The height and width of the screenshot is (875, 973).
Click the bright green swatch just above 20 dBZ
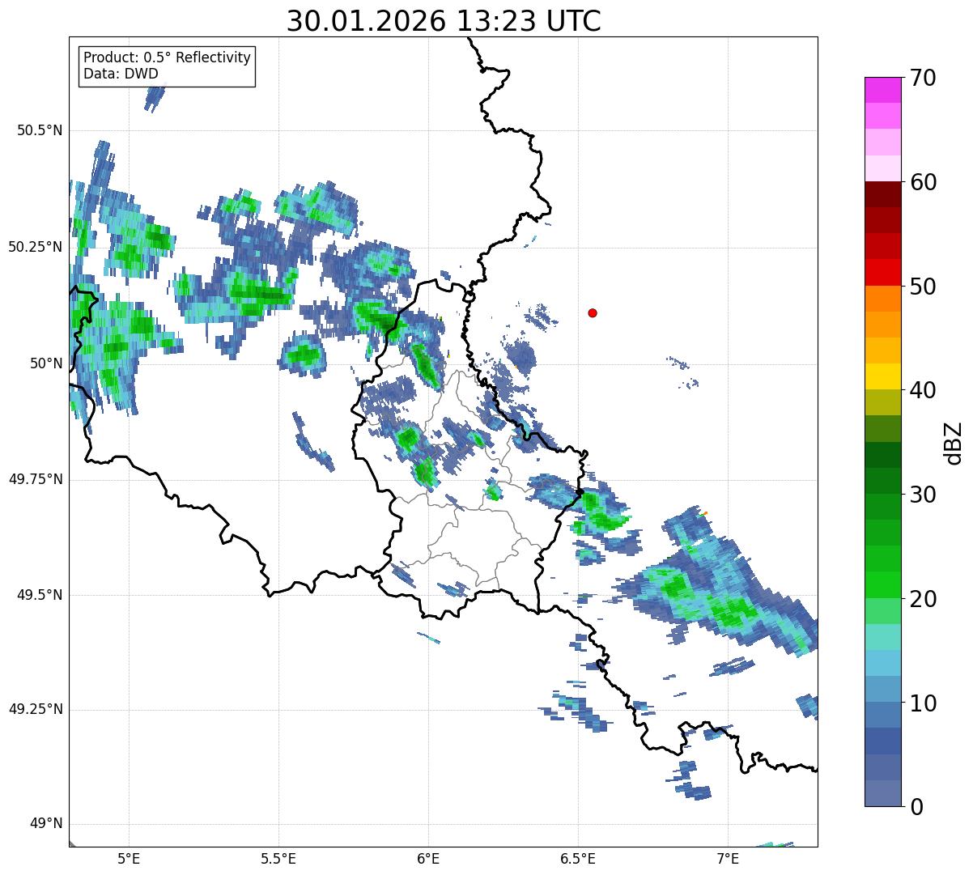882,585
